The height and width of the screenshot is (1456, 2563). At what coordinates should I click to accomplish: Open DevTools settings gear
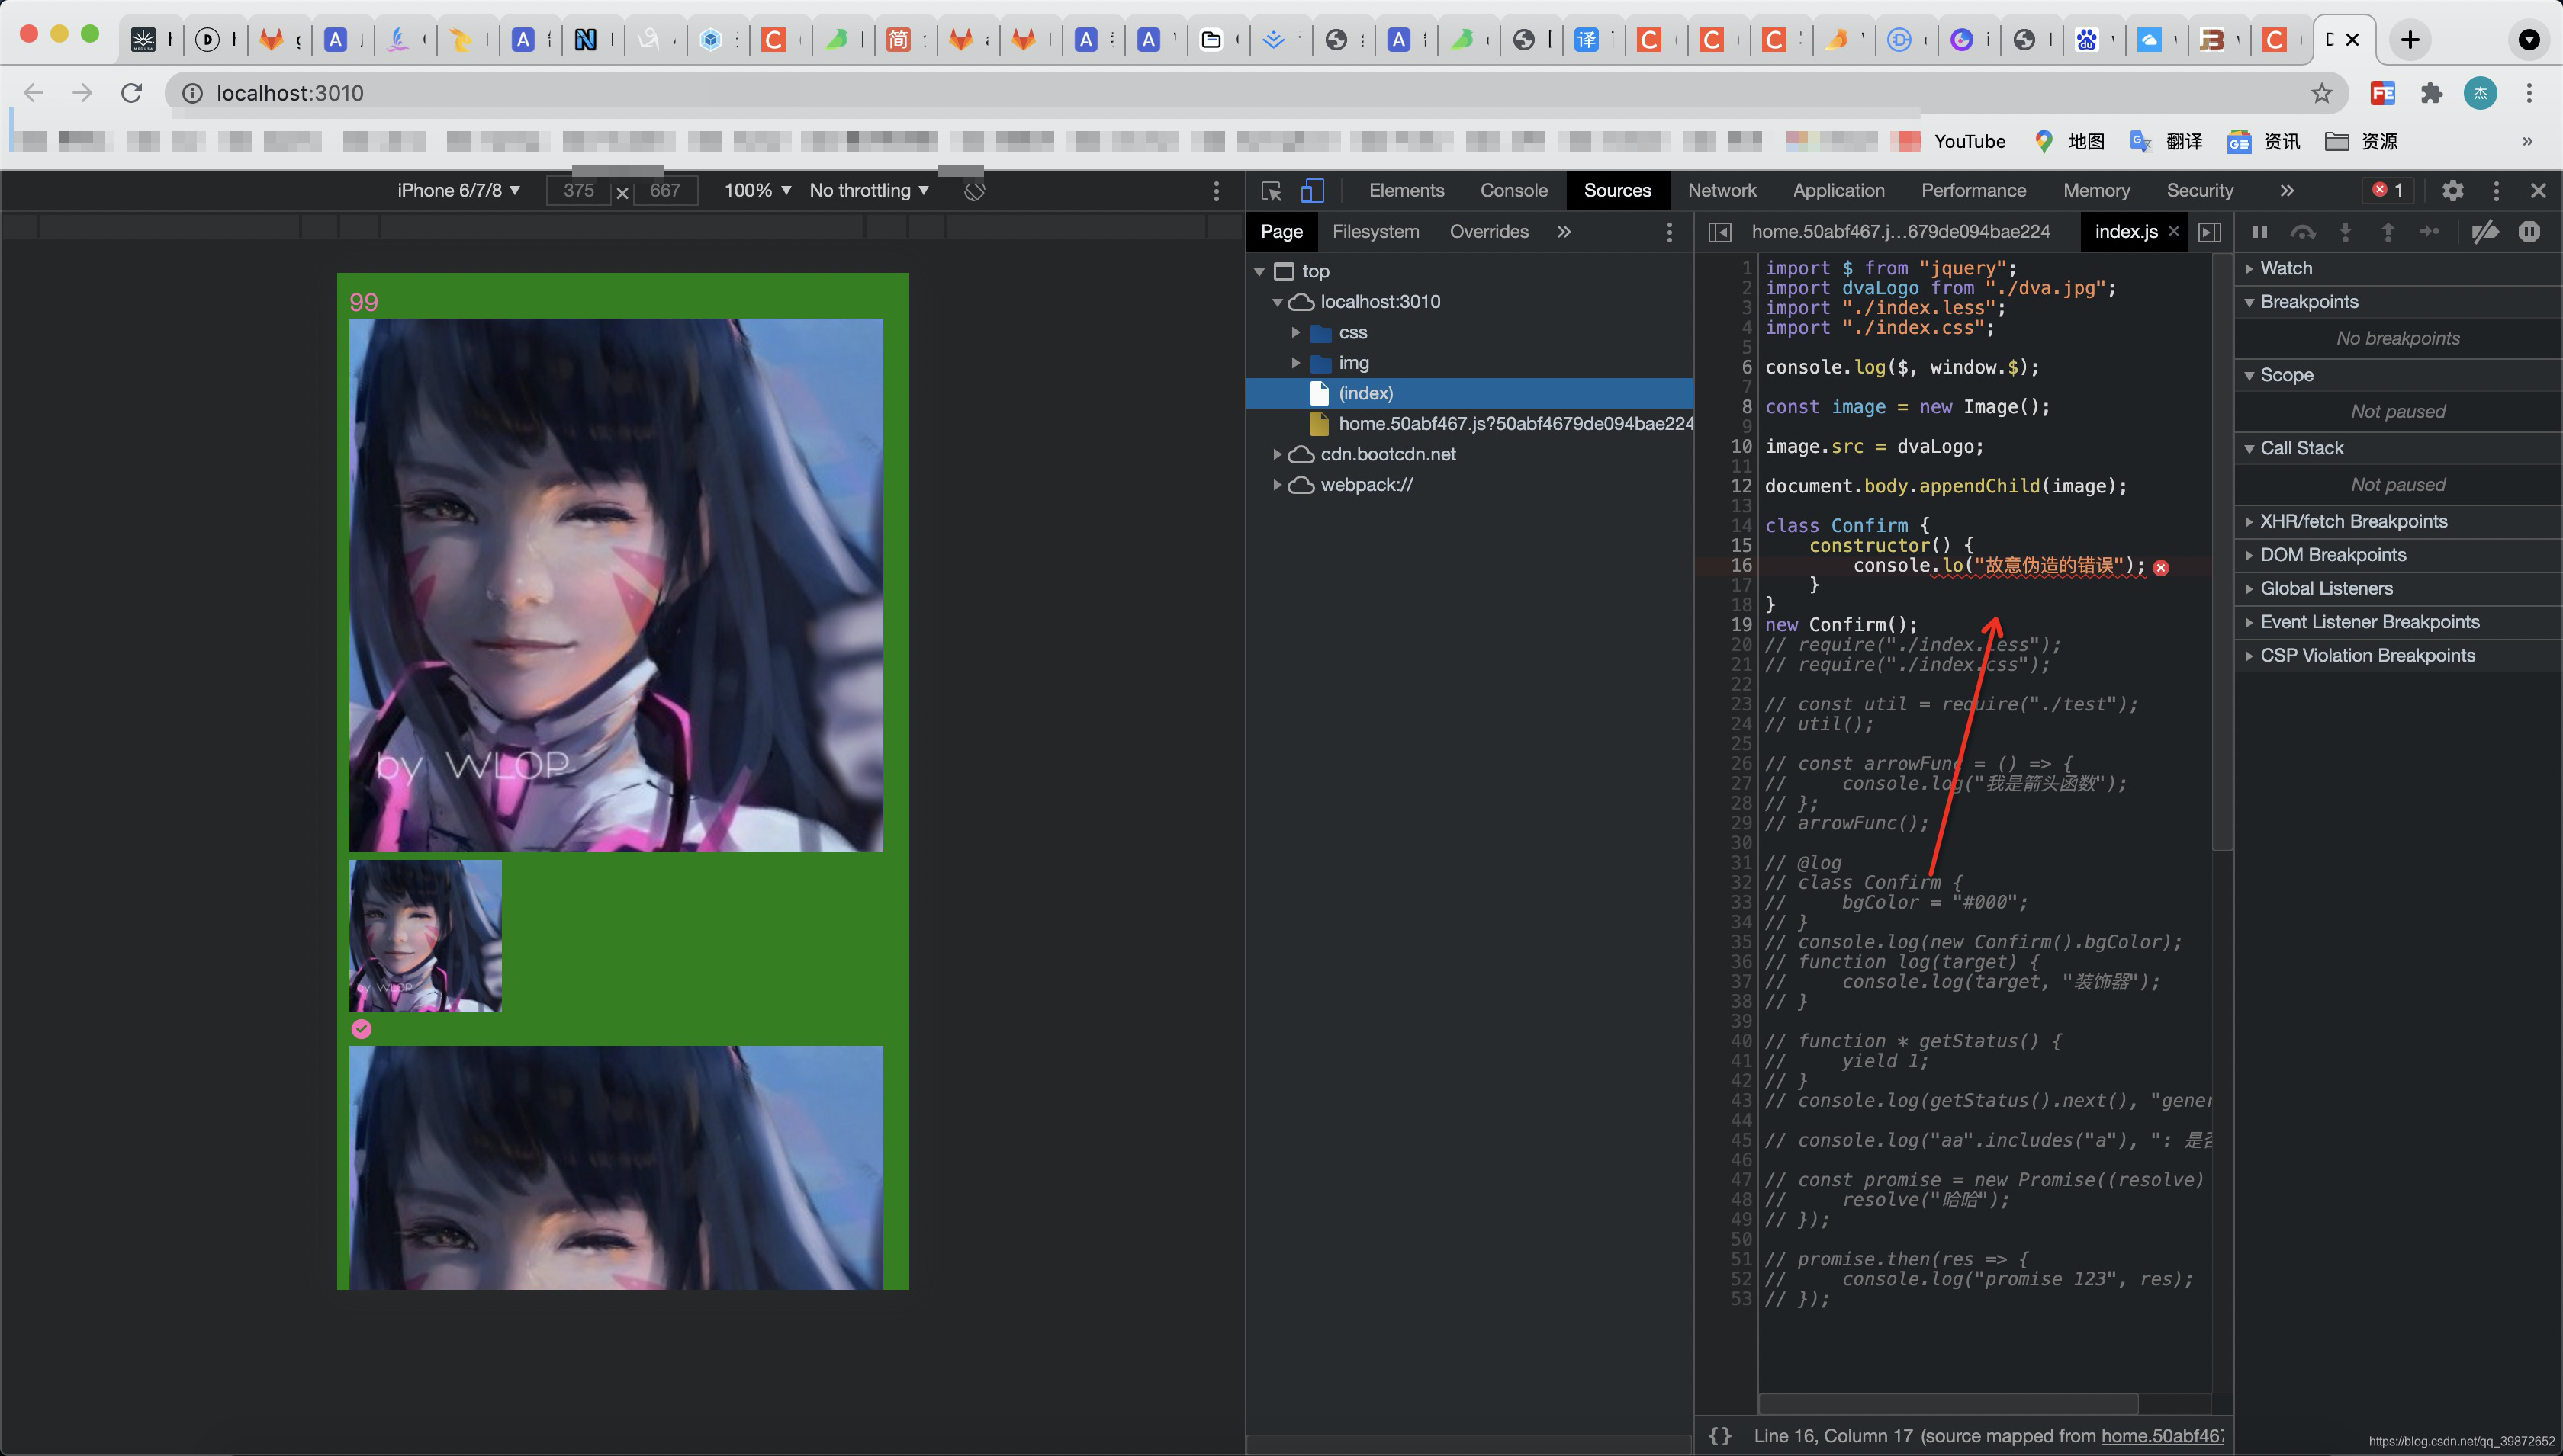click(x=2452, y=190)
